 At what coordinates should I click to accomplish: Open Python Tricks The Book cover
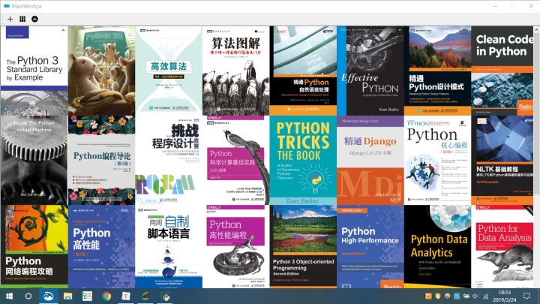pos(303,161)
